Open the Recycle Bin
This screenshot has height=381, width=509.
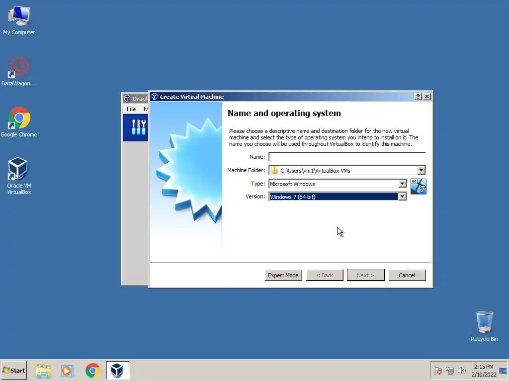(x=484, y=326)
